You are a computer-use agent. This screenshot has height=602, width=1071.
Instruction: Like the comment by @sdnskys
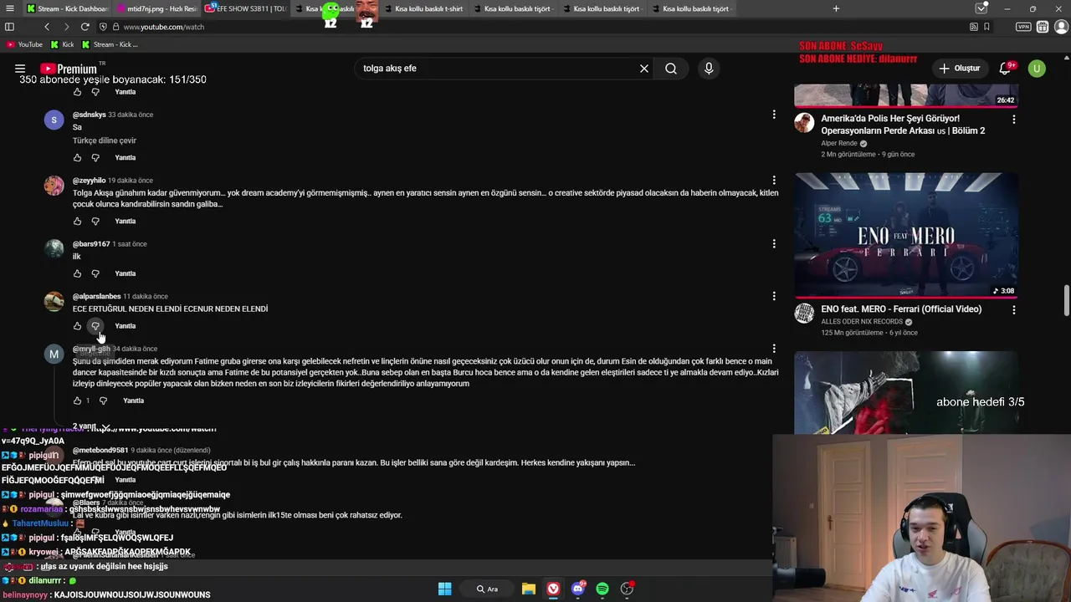point(77,157)
